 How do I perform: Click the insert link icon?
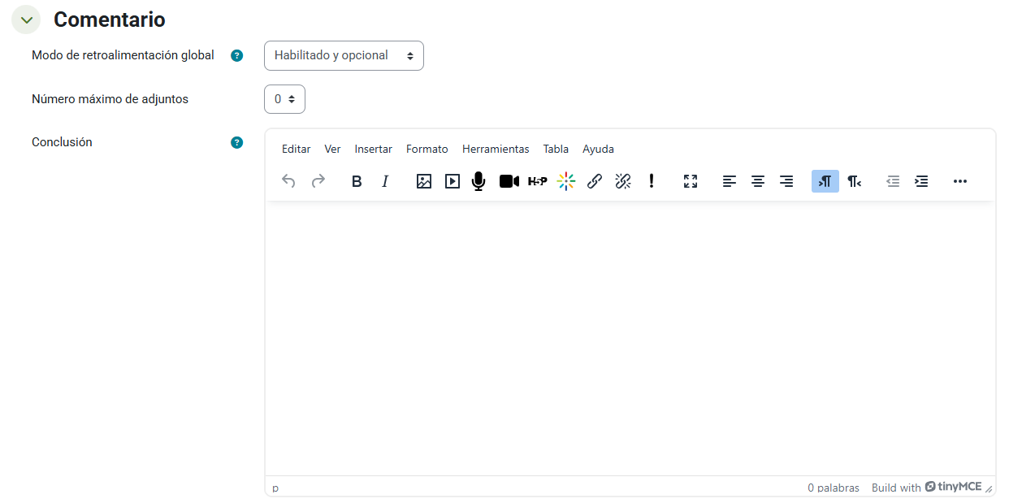[594, 181]
